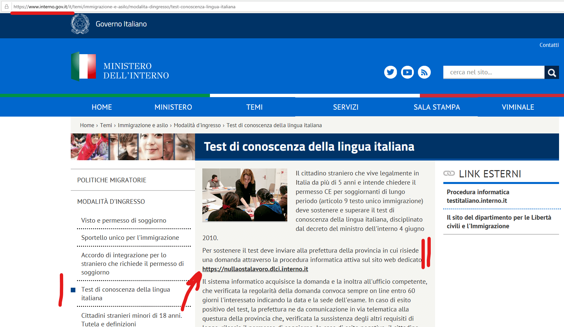Viewport: 564px width, 327px height.
Task: Open 'Visto e permesso di soggiorno' sidebar item
Action: [124, 220]
